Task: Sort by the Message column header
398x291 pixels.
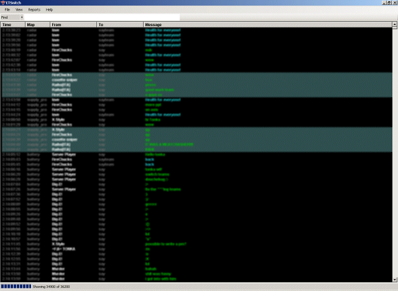Action: click(268, 25)
